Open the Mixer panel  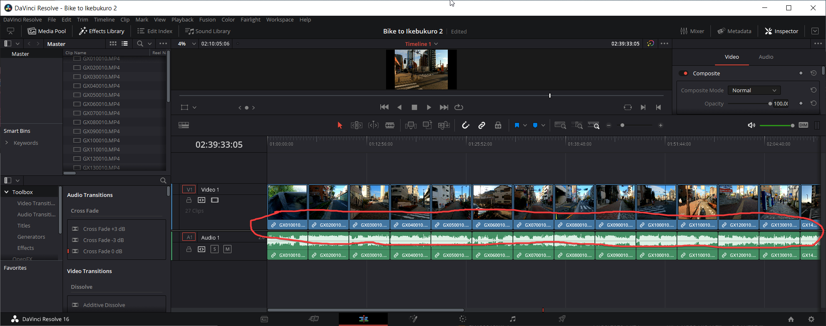pyautogui.click(x=692, y=31)
